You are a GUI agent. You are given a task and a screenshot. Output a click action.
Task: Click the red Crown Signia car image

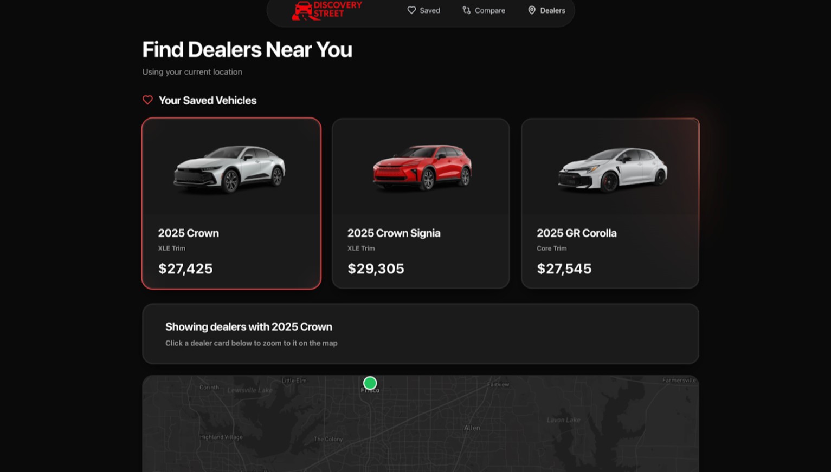point(422,167)
